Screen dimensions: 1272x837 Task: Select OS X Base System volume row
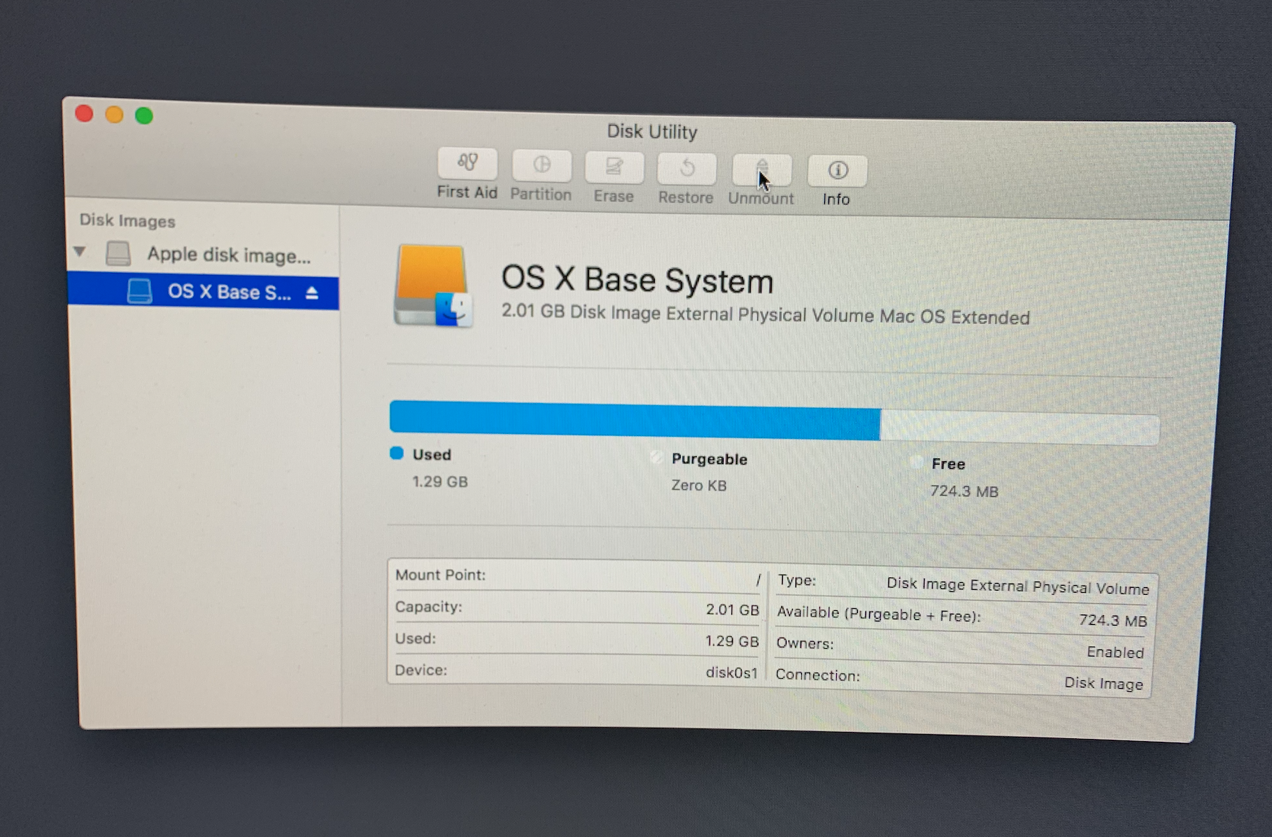click(204, 291)
